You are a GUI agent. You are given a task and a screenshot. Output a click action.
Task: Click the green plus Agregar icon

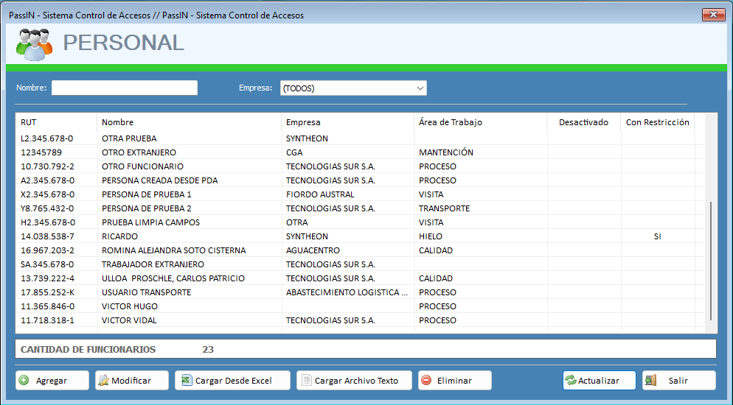point(24,381)
